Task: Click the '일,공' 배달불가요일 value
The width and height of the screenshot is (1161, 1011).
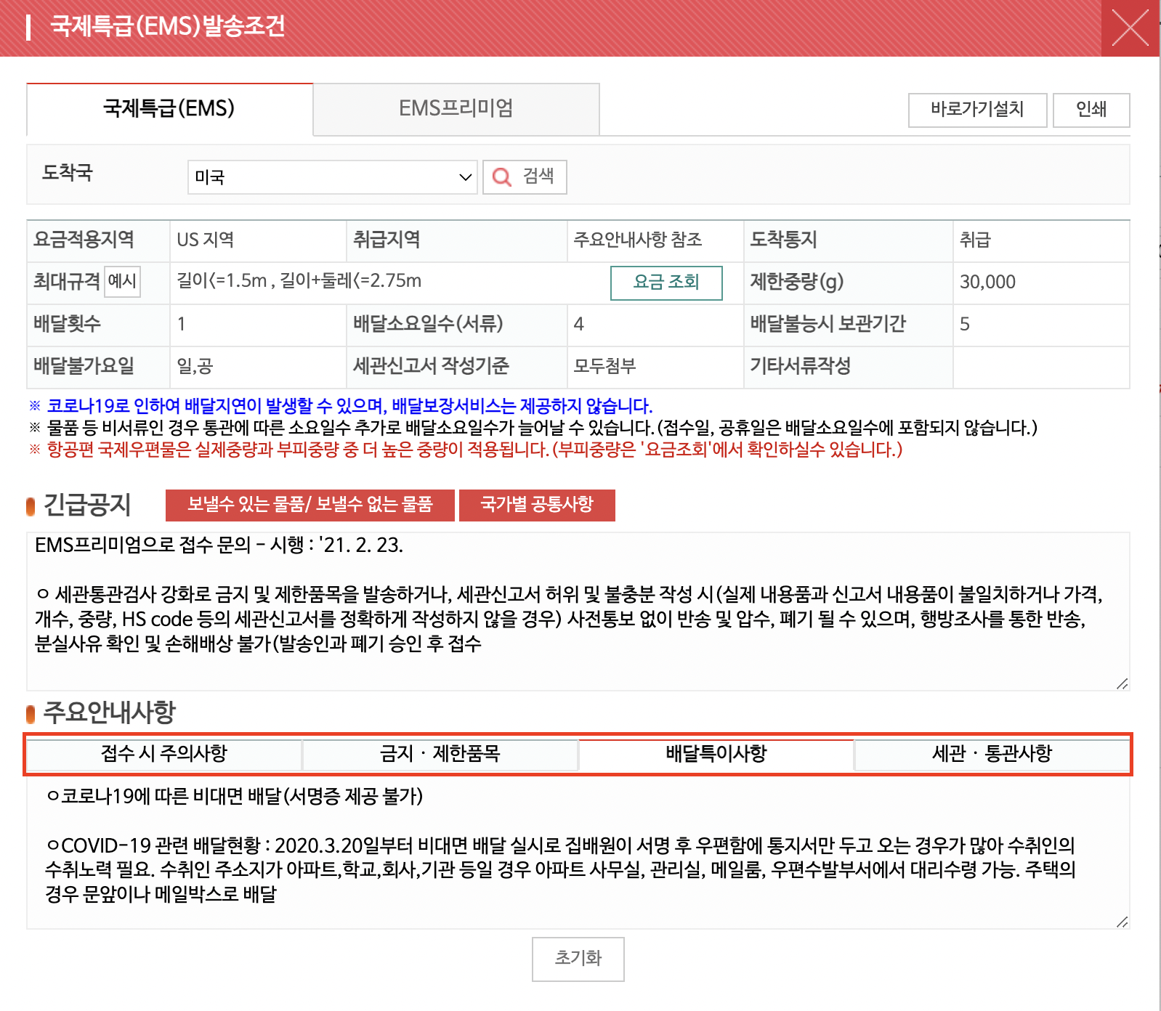Action: pyautogui.click(x=195, y=366)
